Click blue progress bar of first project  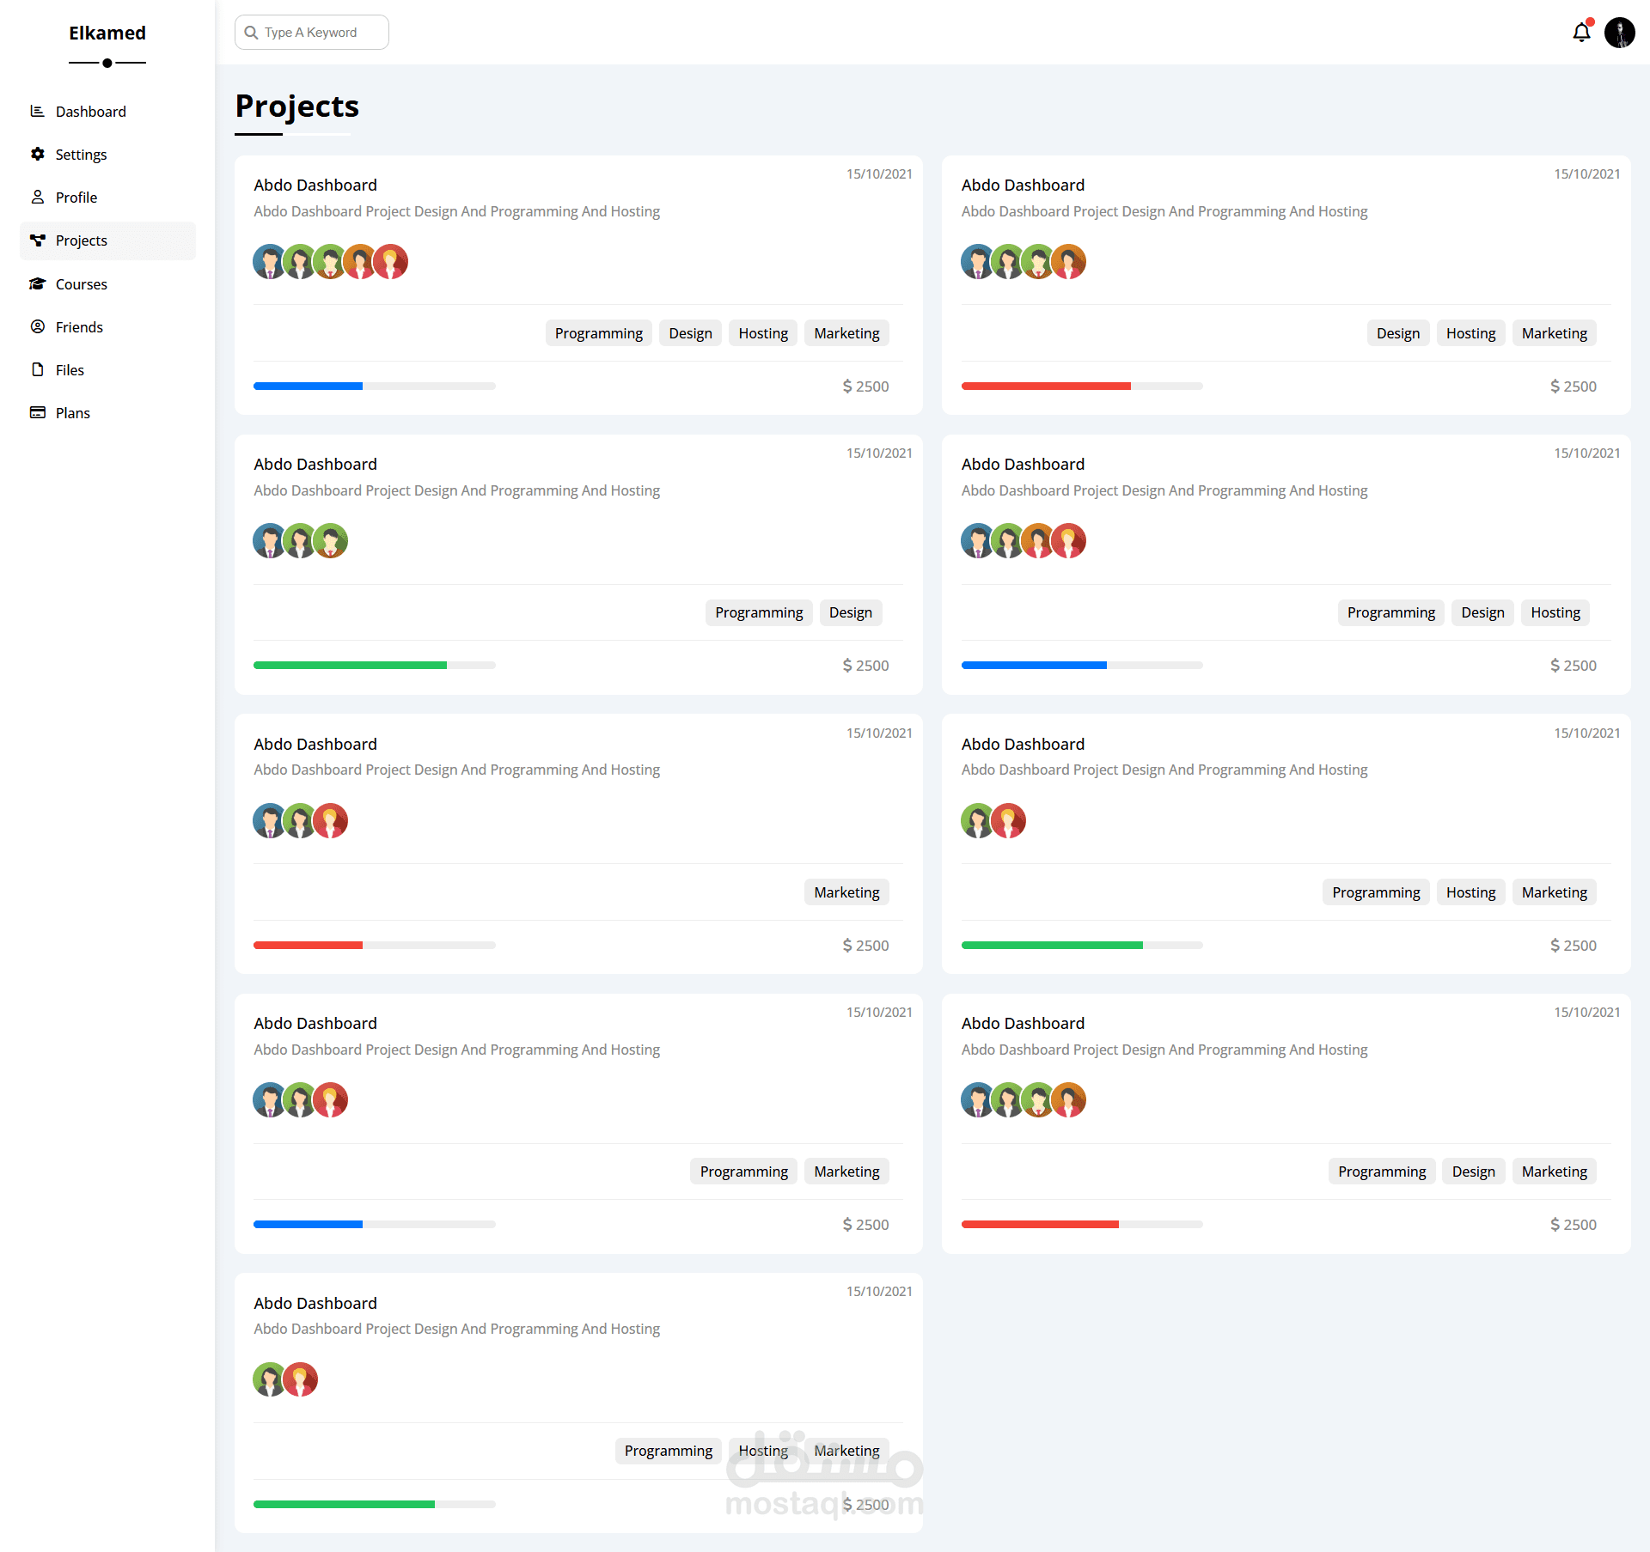308,386
